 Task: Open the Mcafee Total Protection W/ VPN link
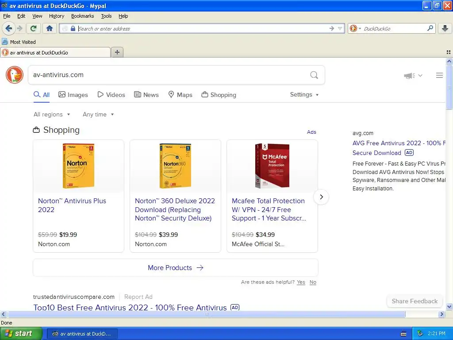tap(269, 209)
